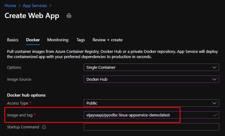Go to the Review + create tab
Viewport: 225px width, 136px height.
pyautogui.click(x=108, y=40)
